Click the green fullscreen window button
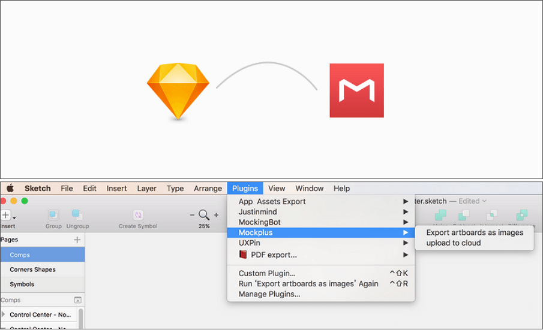 (25, 201)
